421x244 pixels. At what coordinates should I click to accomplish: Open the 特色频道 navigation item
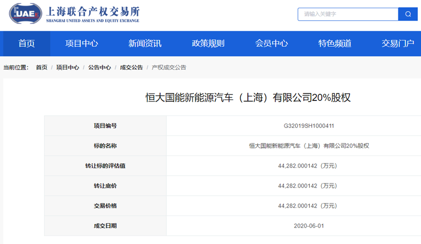click(x=335, y=44)
